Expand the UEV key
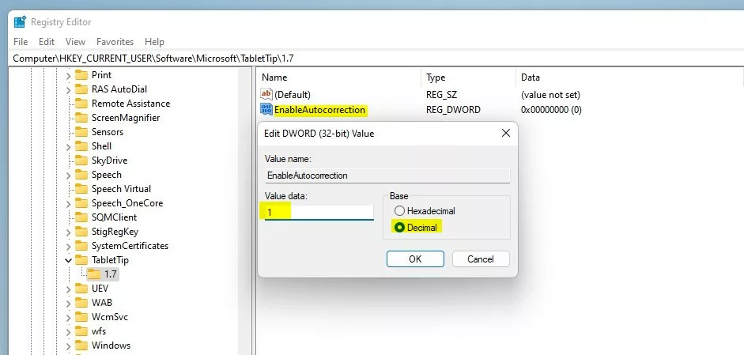The width and height of the screenshot is (744, 355). (68, 289)
